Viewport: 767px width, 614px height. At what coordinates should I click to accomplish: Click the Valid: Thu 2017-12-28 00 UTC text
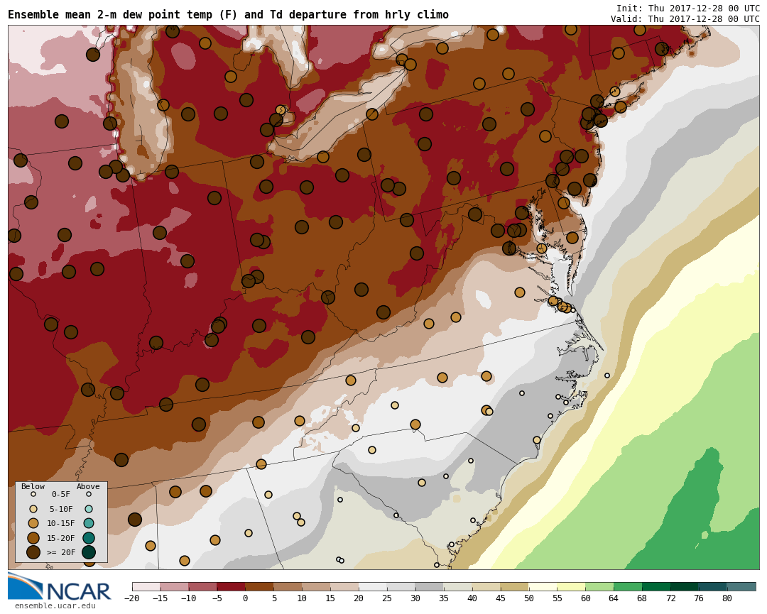[x=685, y=19]
